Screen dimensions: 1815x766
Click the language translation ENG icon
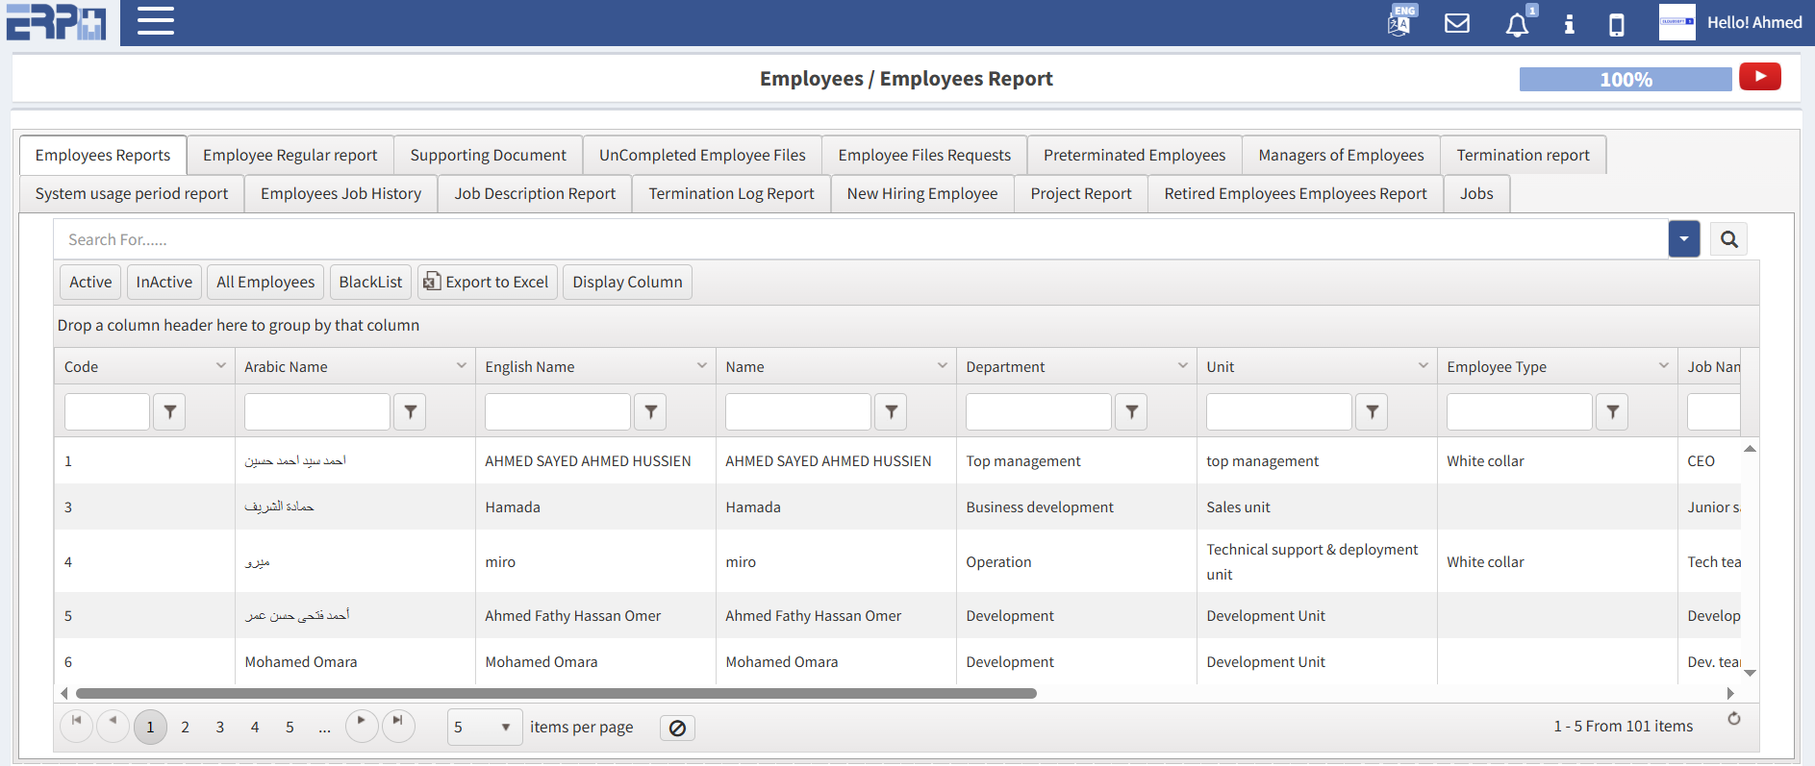1400,22
